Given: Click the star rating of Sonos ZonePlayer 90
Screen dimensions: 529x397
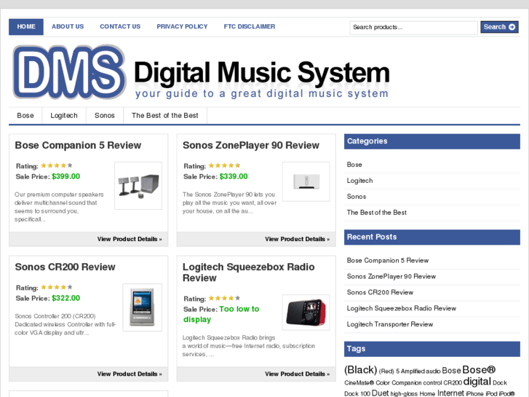Looking at the screenshot, I should tap(224, 165).
